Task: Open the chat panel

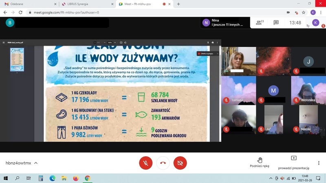Action: [x=276, y=23]
